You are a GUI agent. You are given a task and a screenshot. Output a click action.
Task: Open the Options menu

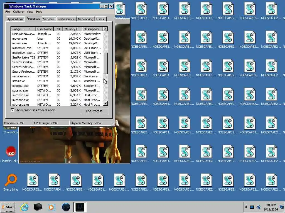18,12
